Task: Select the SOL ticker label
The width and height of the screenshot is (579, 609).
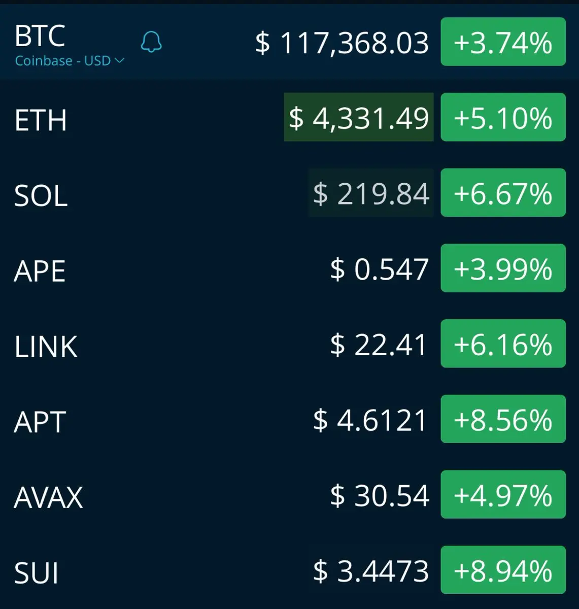Action: (x=41, y=195)
